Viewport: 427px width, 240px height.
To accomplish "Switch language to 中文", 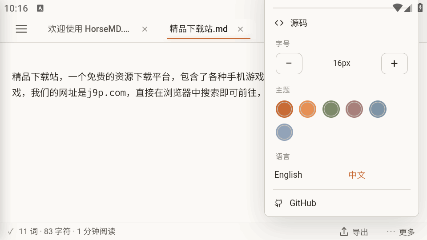I will (x=357, y=175).
